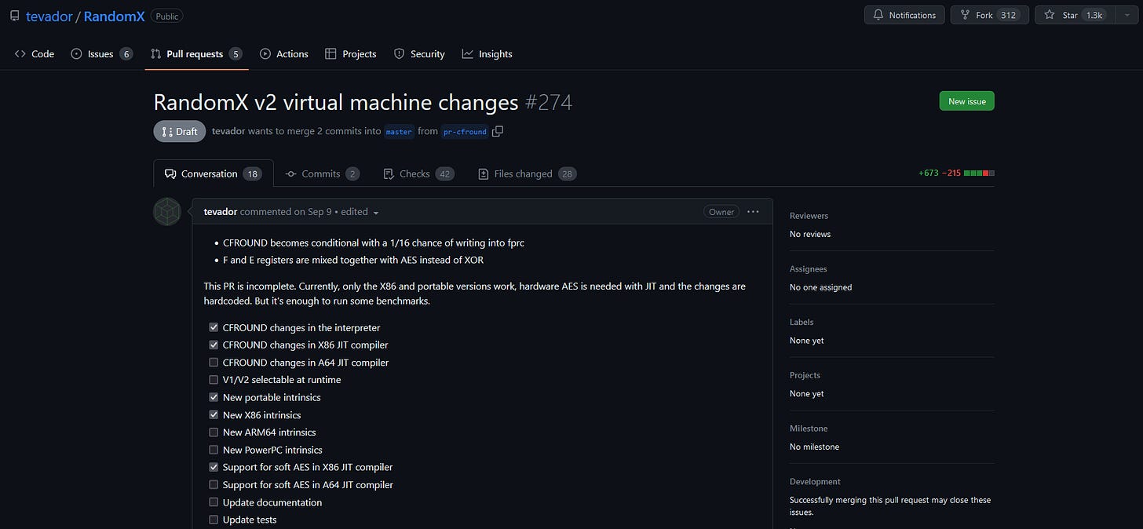Viewport: 1143px width, 529px height.
Task: Switch to the Conversation tab
Action: [x=213, y=173]
